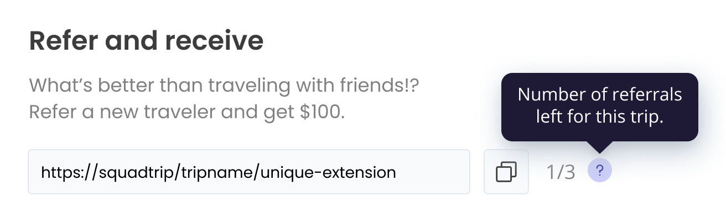The image size is (726, 222).
Task: Click the "Refer and receive" heading
Action: tap(146, 41)
